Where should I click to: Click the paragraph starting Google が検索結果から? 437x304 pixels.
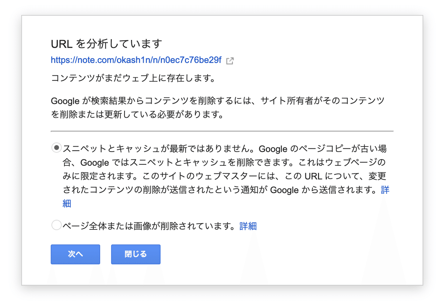point(217,108)
